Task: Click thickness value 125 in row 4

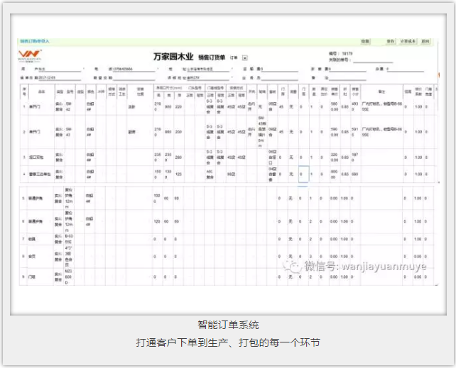Action: coord(178,174)
